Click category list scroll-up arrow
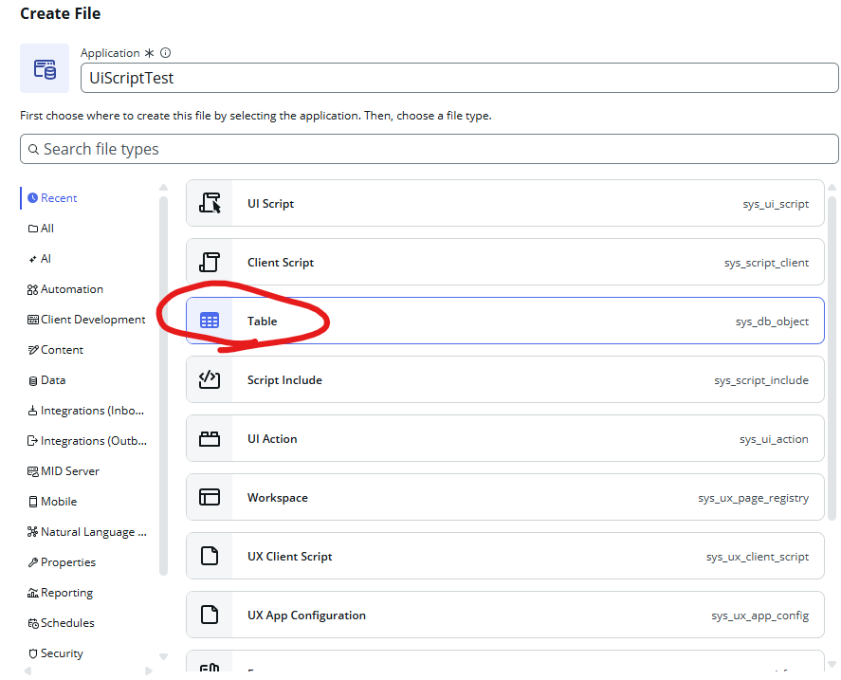The width and height of the screenshot is (841, 680). (164, 188)
